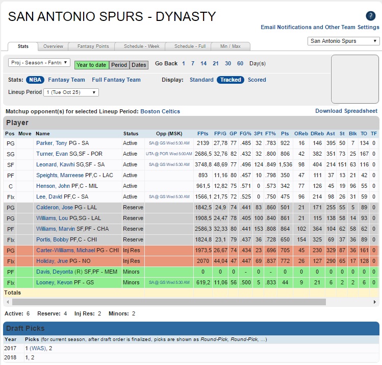Open the Fantasy Points tab
The height and width of the screenshot is (365, 382).
pos(93,46)
